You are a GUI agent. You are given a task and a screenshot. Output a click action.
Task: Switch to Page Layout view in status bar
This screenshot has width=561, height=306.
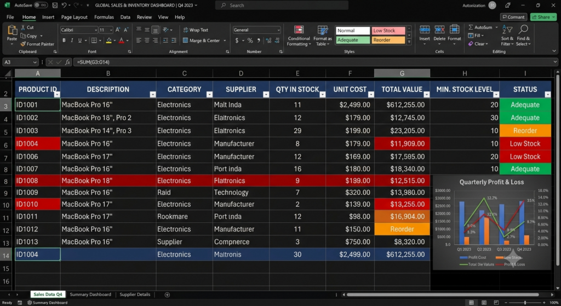pos(484,302)
